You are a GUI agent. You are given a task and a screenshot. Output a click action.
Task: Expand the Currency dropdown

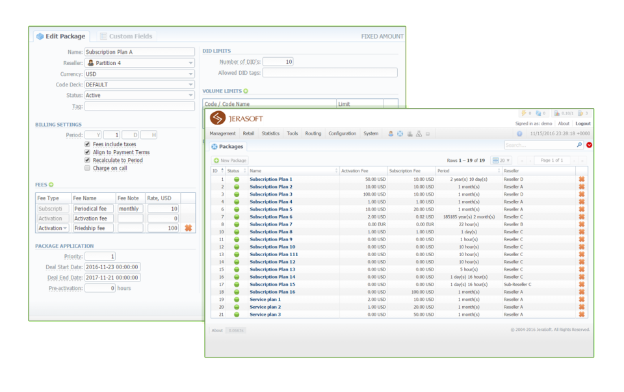point(140,74)
